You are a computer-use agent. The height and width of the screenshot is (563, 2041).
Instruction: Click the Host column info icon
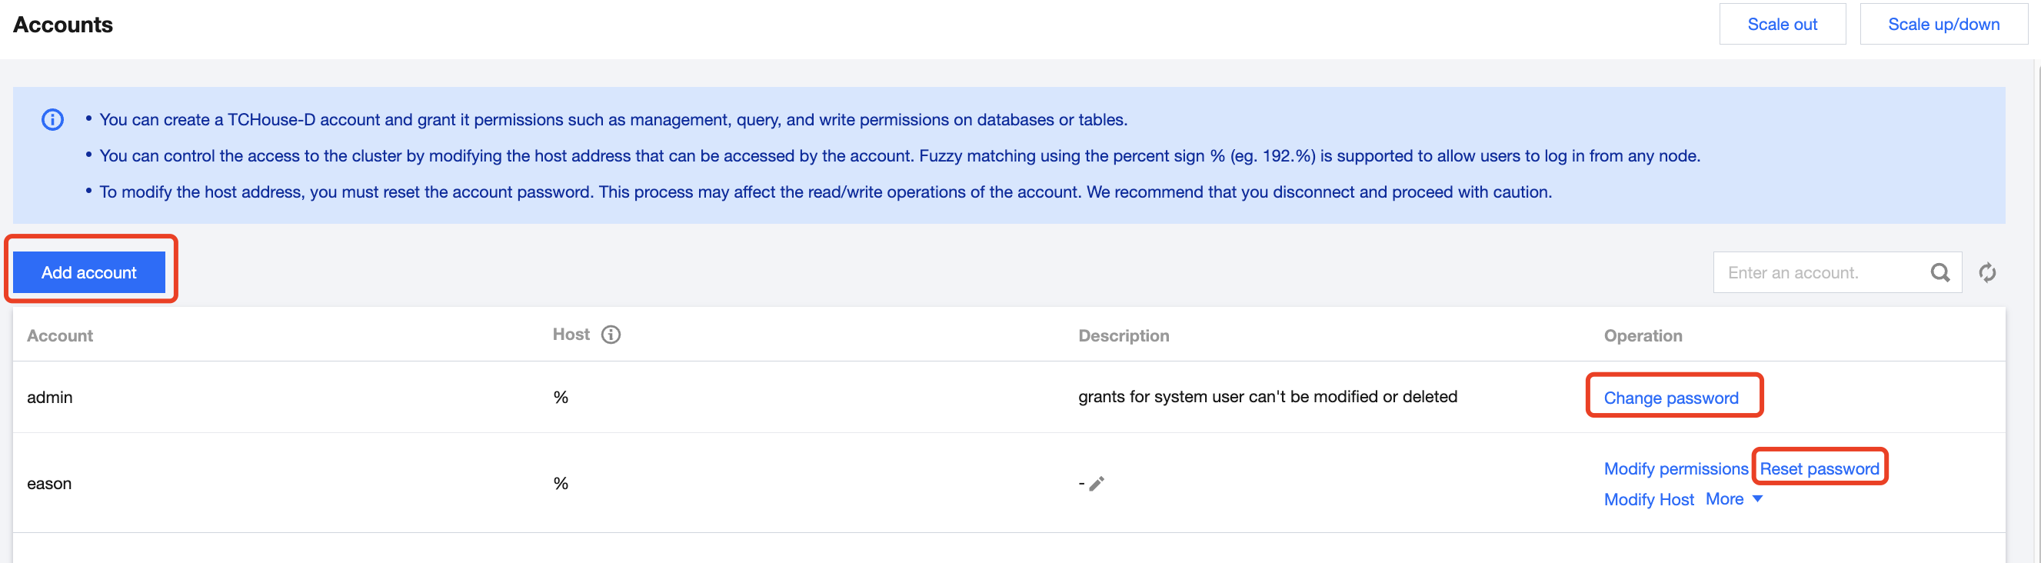pos(611,335)
